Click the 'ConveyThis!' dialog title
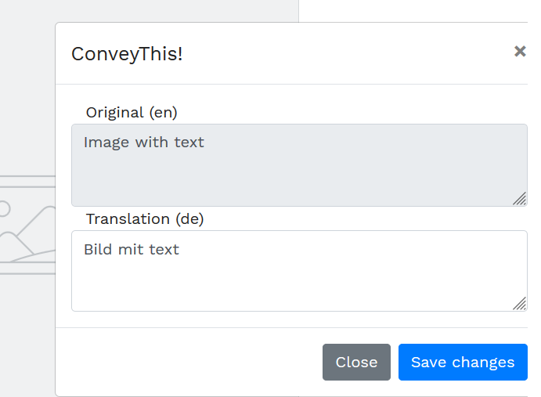This screenshot has width=541, height=397. (127, 54)
